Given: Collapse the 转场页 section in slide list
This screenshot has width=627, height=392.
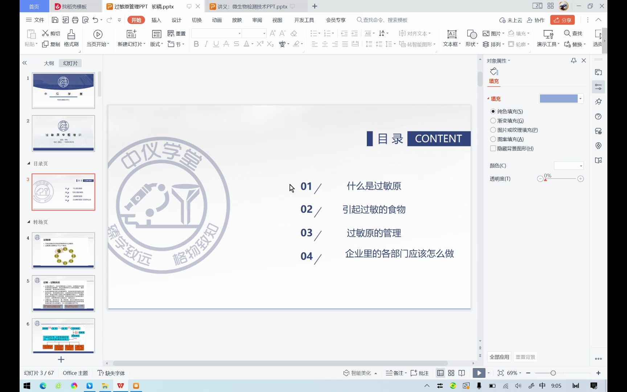Looking at the screenshot, I should coord(29,222).
